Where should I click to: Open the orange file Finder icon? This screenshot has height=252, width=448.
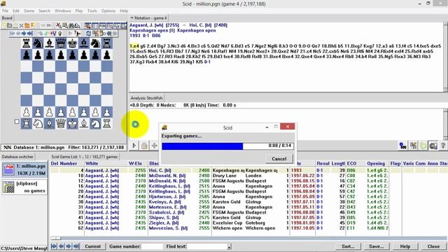pos(27,25)
